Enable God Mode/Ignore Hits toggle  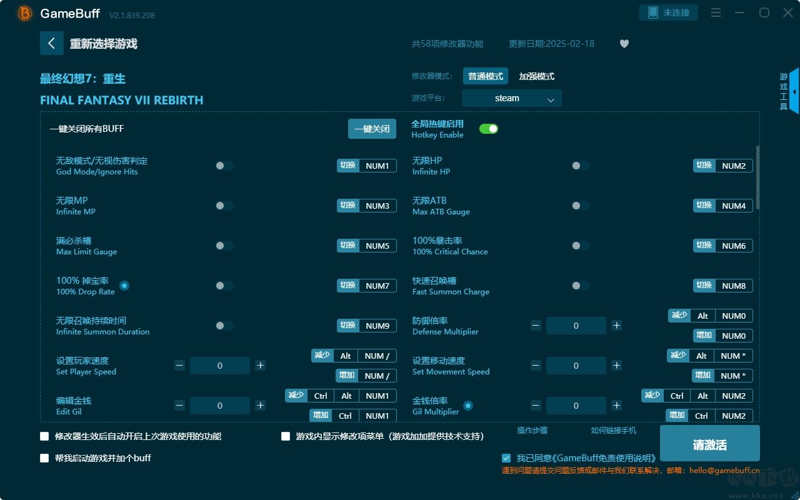pos(224,166)
